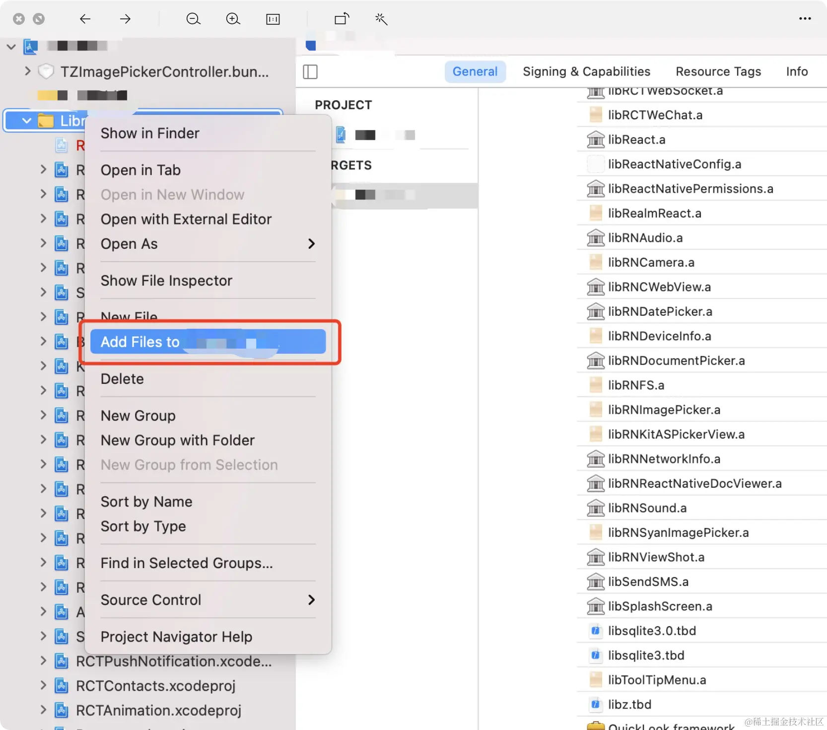
Task: Navigate back using the left arrow icon
Action: pos(84,19)
